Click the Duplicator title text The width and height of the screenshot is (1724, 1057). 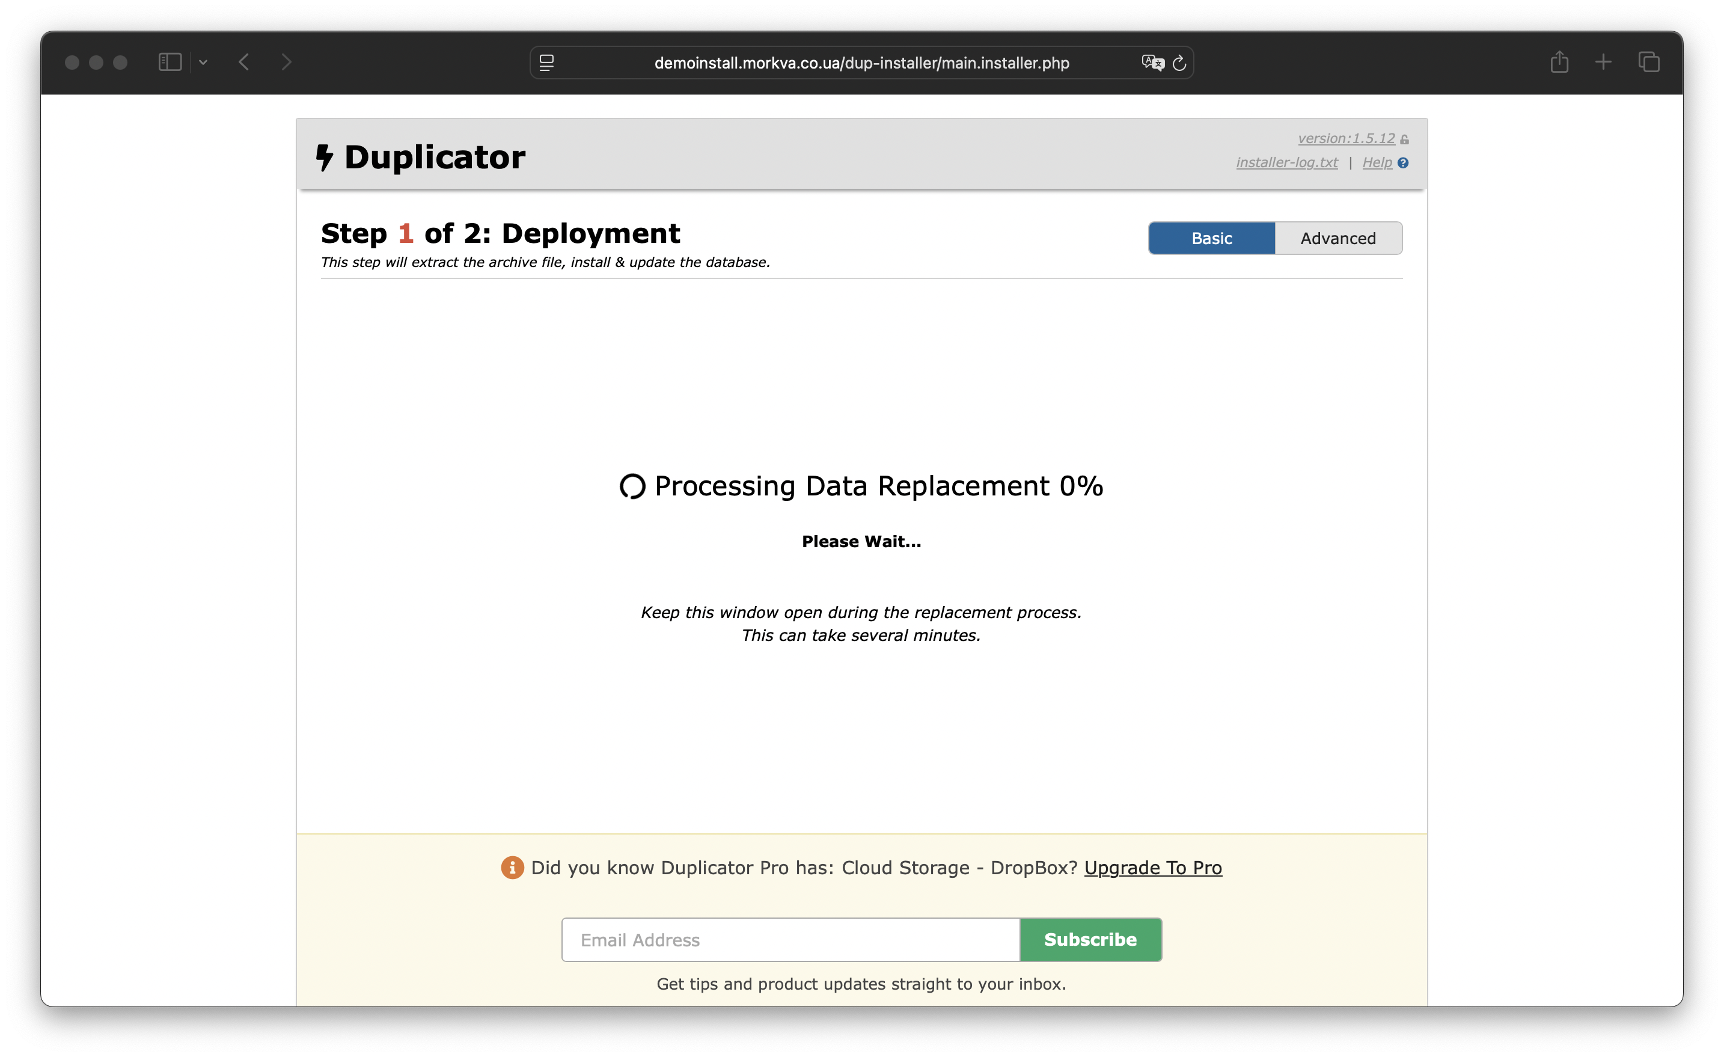[x=434, y=157]
